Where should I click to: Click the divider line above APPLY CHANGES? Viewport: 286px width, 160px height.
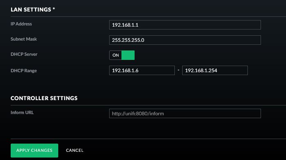coord(148,139)
